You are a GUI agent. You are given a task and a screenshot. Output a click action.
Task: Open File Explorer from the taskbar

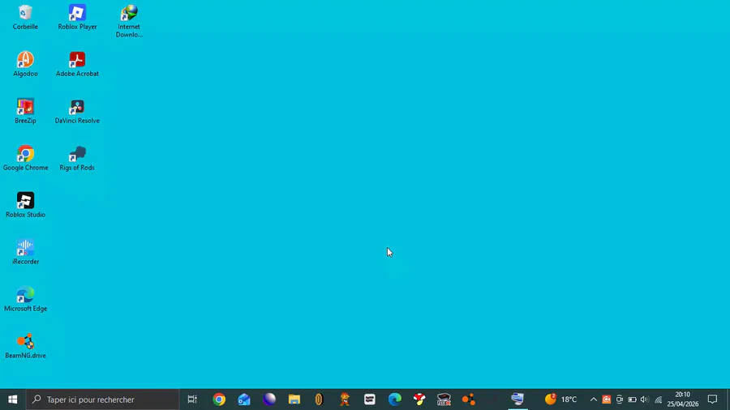294,399
